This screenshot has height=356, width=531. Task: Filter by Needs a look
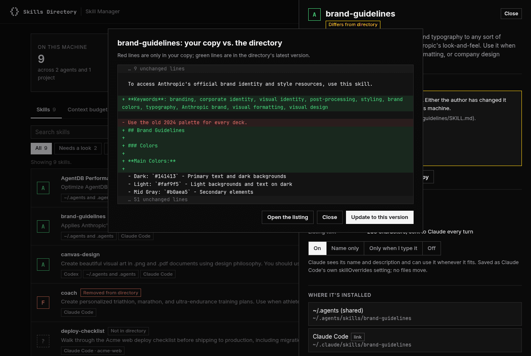78,148
